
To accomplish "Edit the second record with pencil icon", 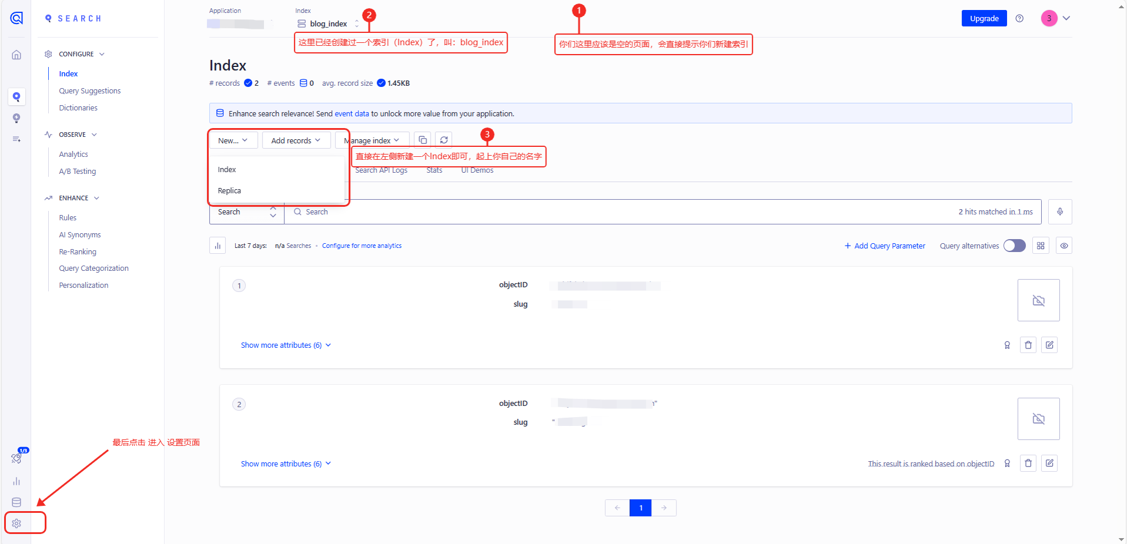I will [x=1049, y=463].
